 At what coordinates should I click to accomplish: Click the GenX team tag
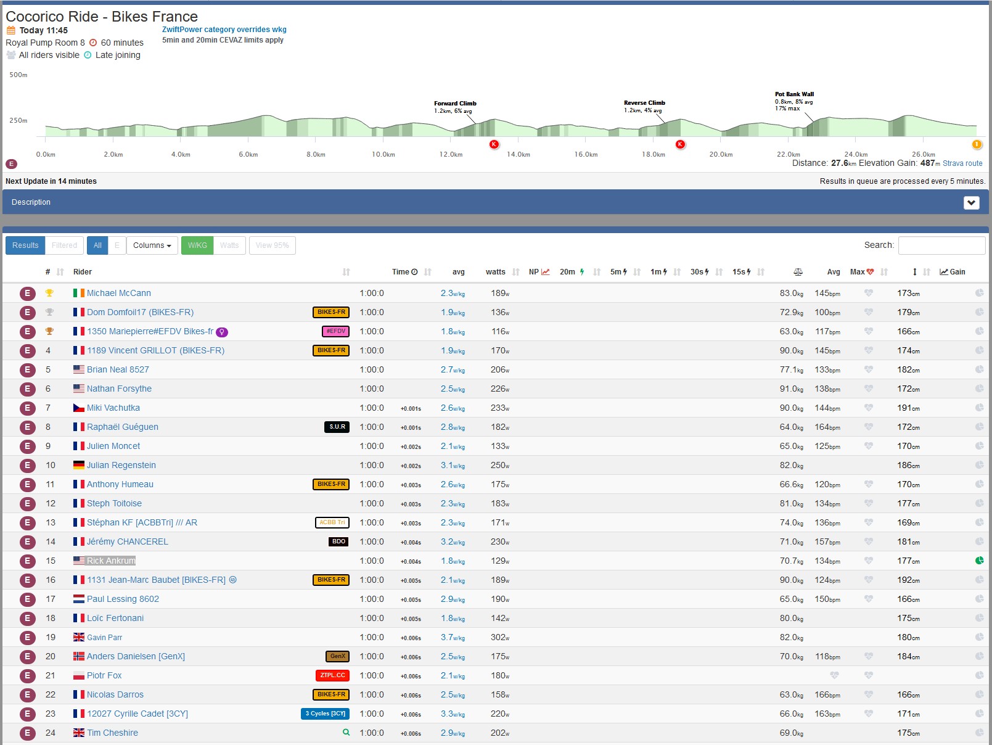click(x=337, y=656)
